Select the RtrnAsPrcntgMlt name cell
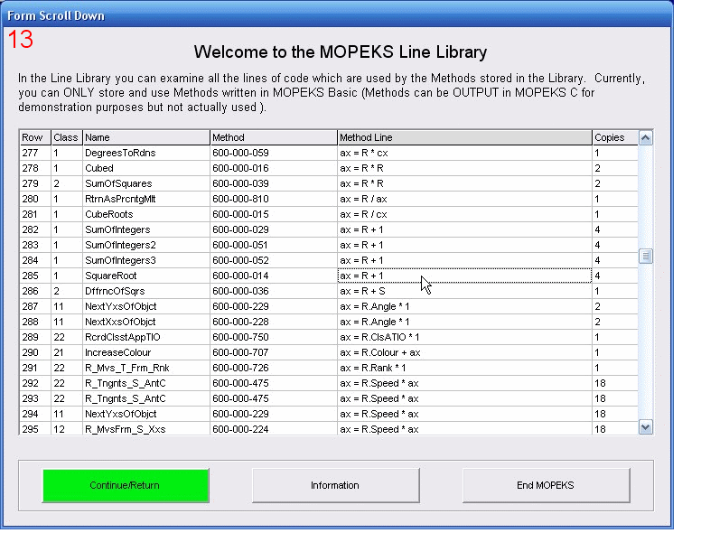The width and height of the screenshot is (701, 533). 146,199
